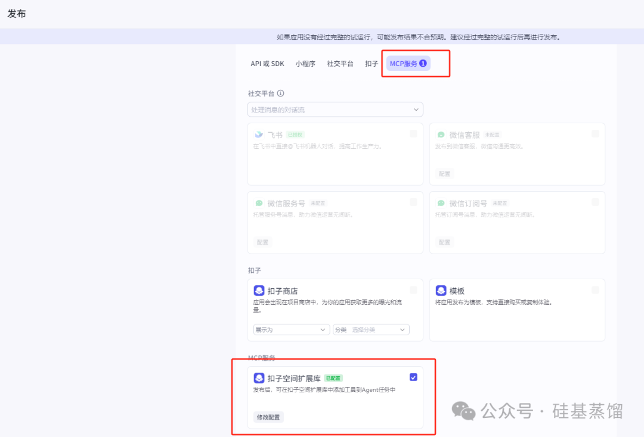This screenshot has height=437, width=644.
Task: Click the 修改配置 button
Action: coord(268,417)
